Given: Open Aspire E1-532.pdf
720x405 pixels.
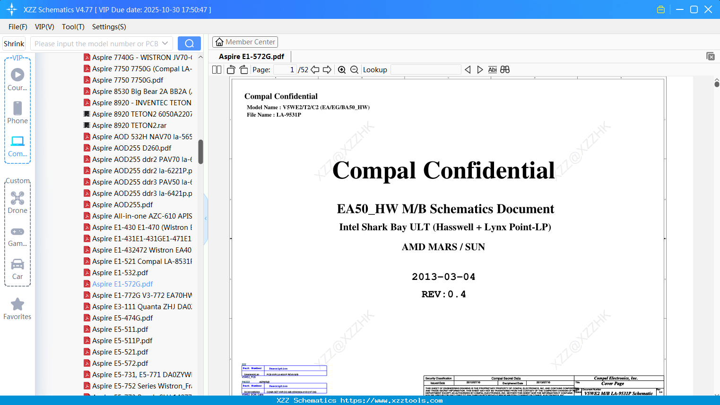Looking at the screenshot, I should (120, 273).
